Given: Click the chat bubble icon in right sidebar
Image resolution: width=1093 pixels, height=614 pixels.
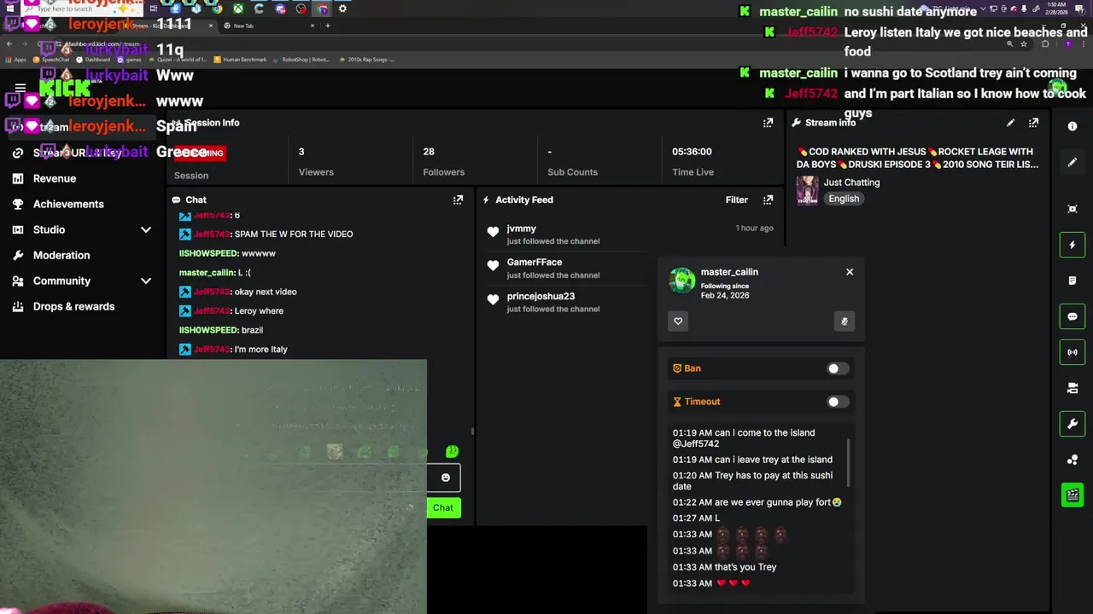Looking at the screenshot, I should (x=1073, y=316).
